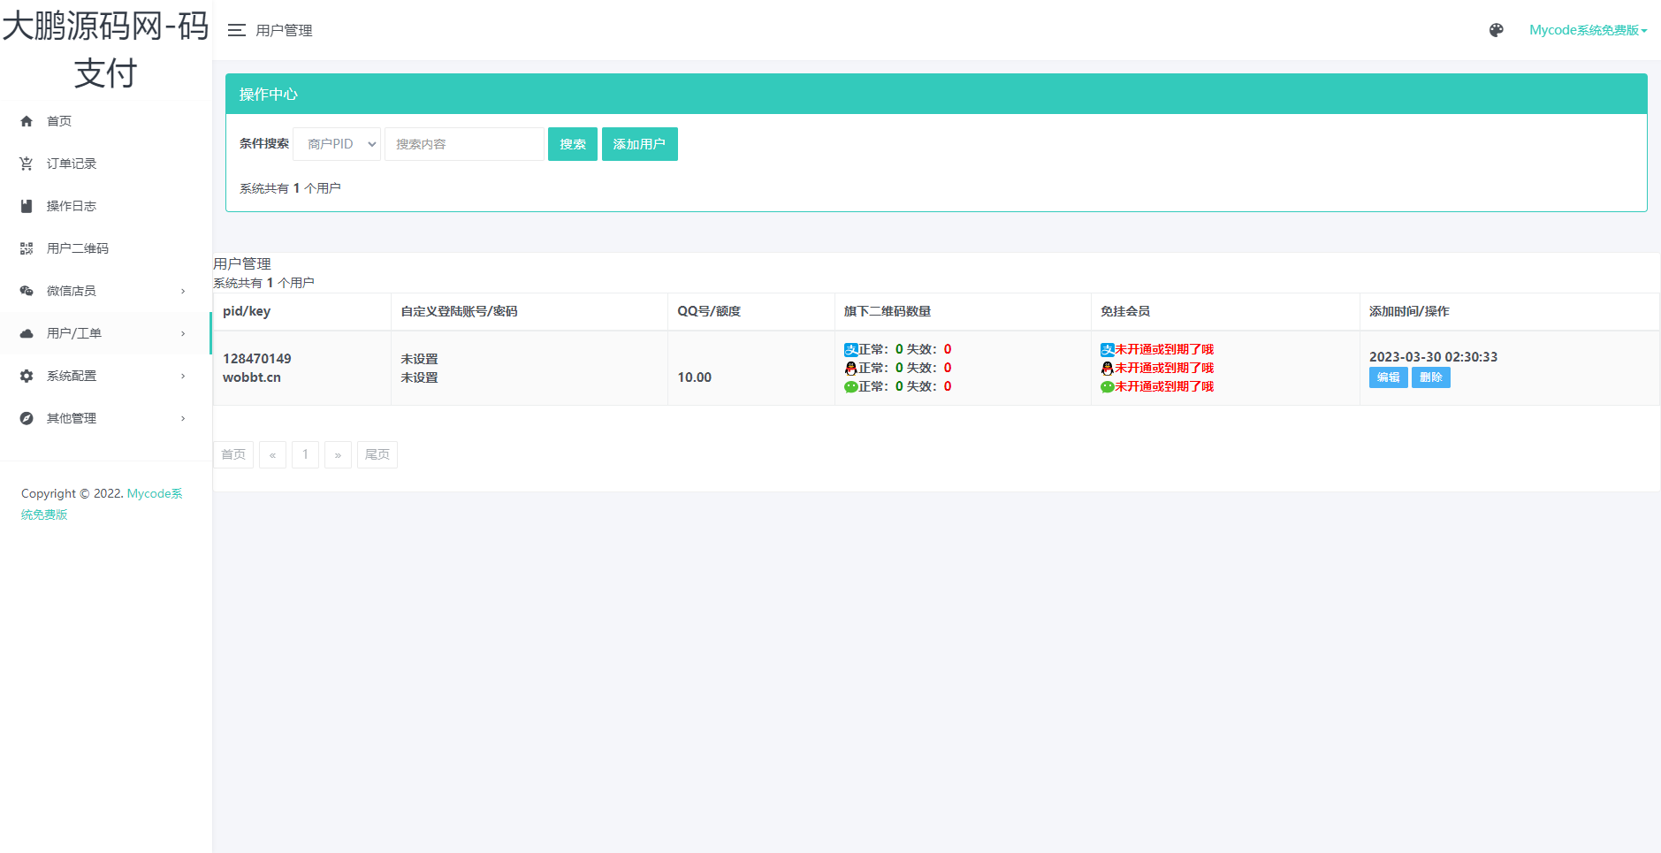Click the red 未开通或到期了哦 link

(1163, 349)
